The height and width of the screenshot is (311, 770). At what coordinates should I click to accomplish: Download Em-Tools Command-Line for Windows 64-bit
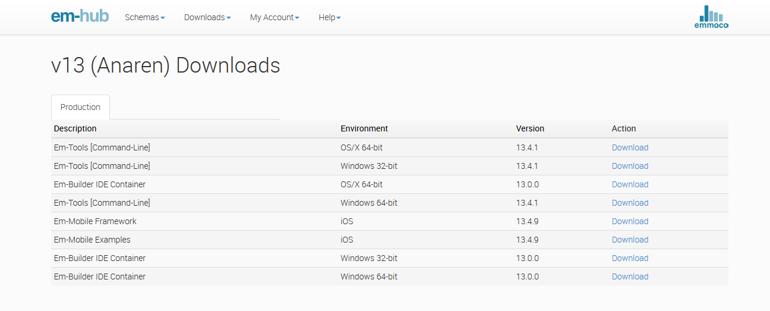630,203
